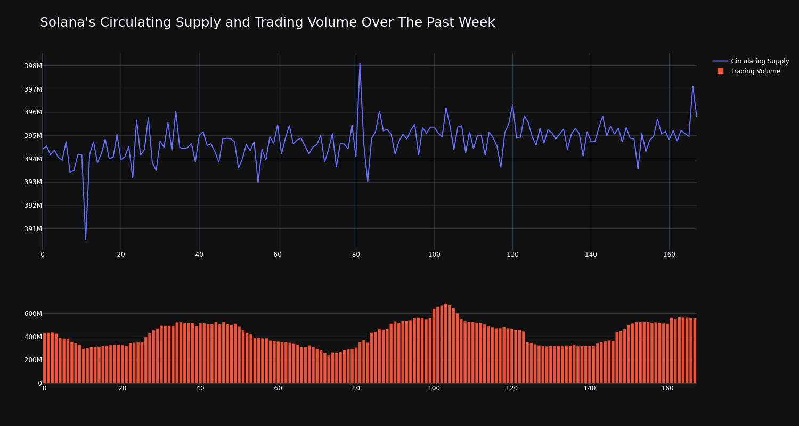Click x-axis label 140 on the volume chart
Screen dimensions: 799x426
[590, 388]
